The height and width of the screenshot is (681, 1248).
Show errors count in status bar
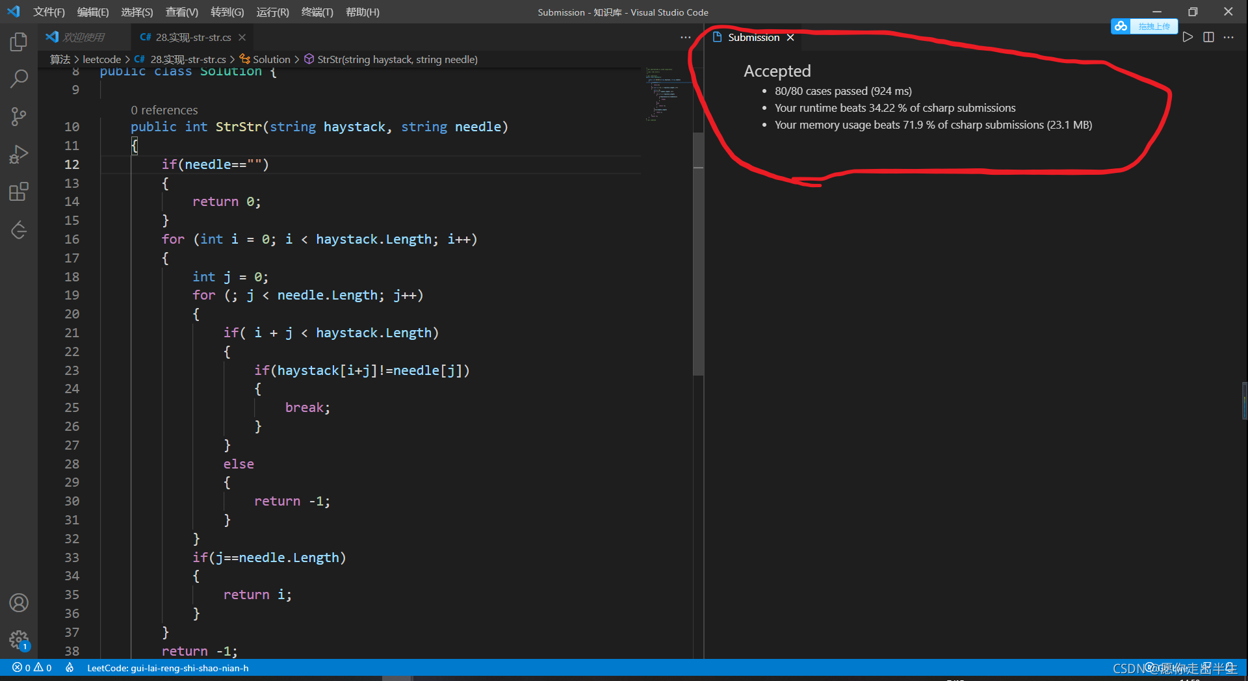pos(21,667)
